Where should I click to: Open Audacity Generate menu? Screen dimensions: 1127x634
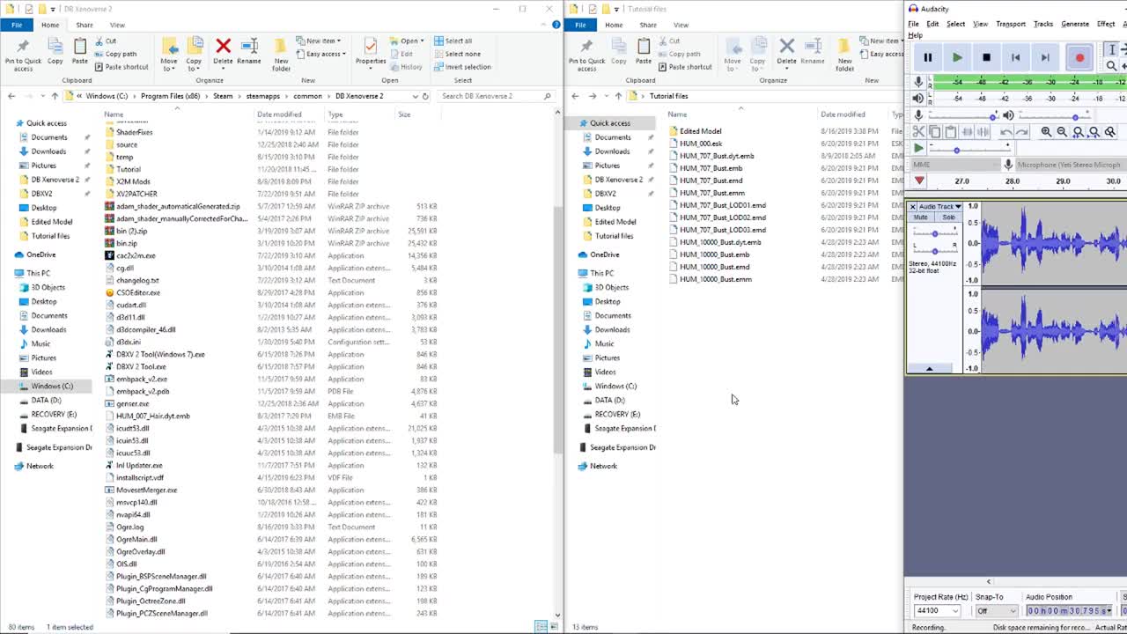pos(1075,24)
